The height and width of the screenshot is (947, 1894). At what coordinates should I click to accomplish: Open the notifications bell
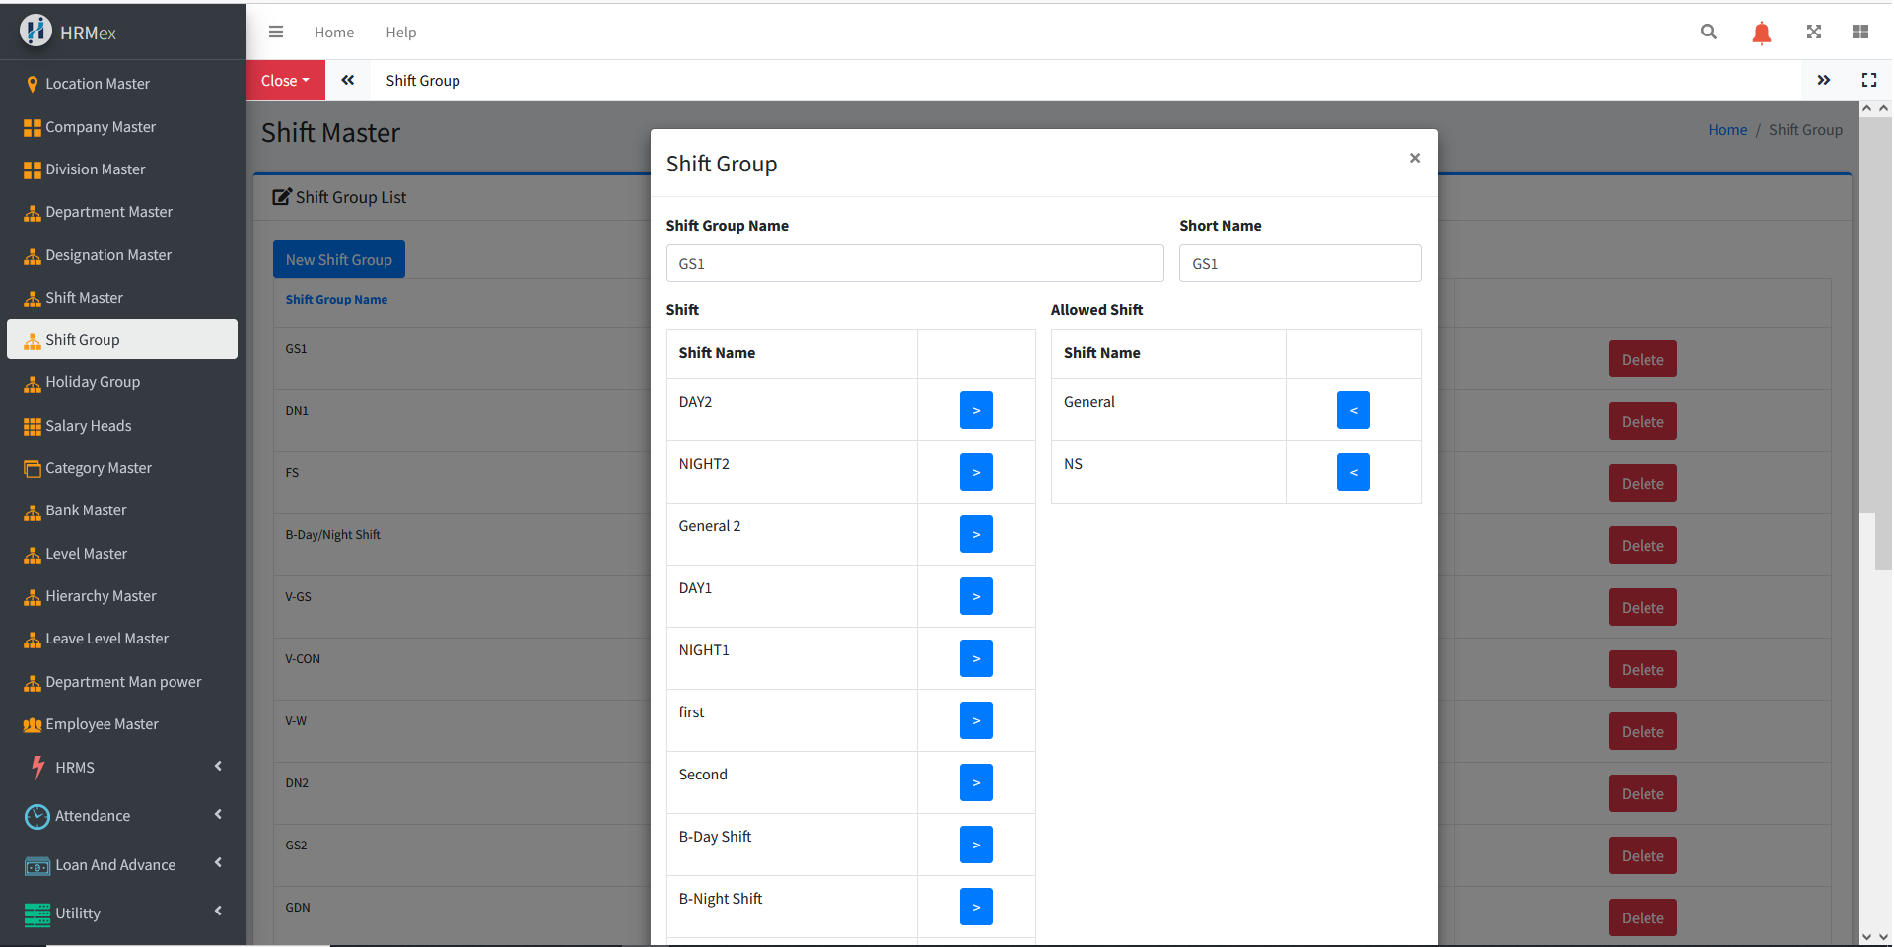(x=1761, y=33)
